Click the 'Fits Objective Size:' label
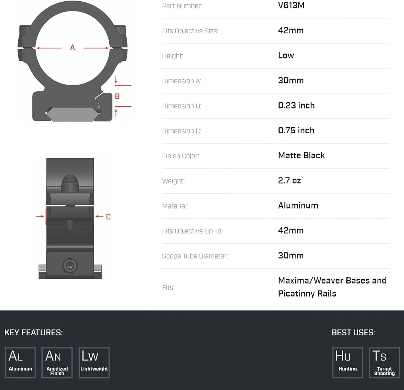 coord(190,31)
